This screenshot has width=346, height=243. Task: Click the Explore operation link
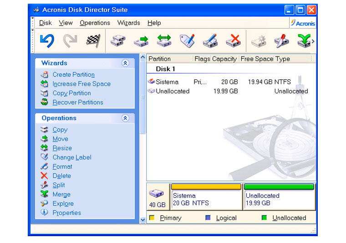tap(63, 204)
